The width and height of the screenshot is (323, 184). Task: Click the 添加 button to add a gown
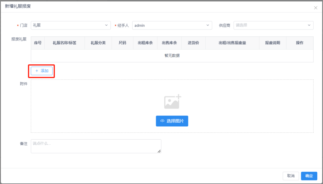[41, 71]
